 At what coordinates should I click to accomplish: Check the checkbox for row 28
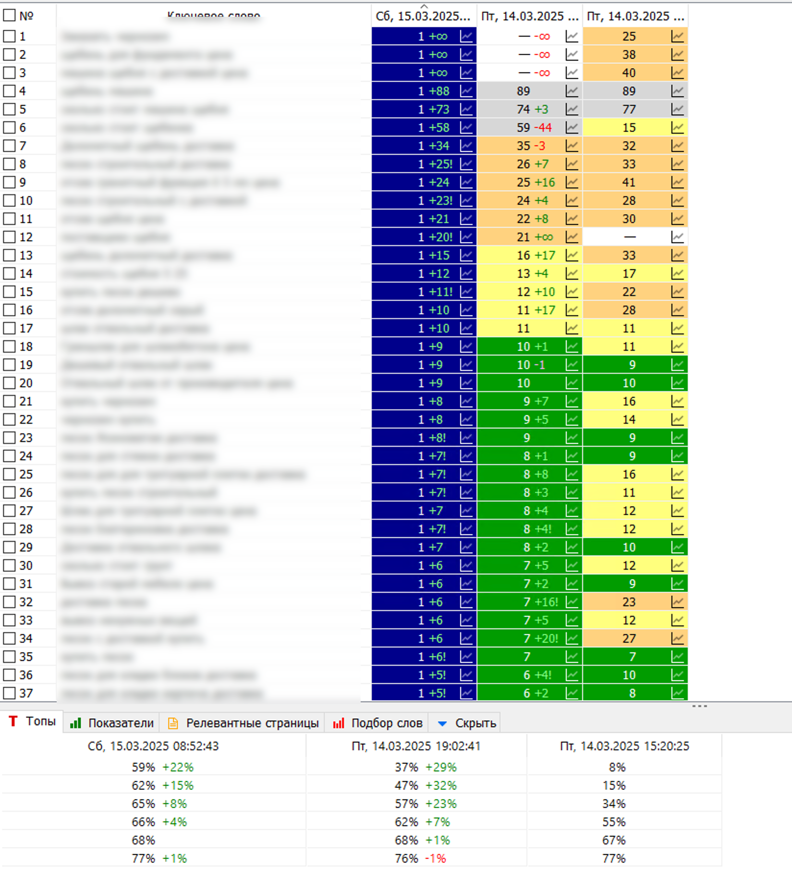[x=9, y=529]
